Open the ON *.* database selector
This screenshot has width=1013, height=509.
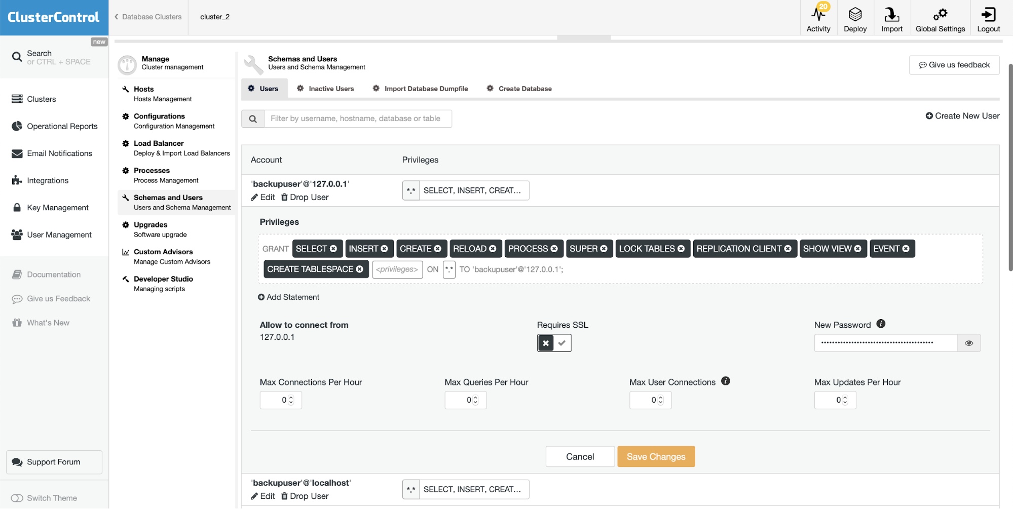click(449, 269)
